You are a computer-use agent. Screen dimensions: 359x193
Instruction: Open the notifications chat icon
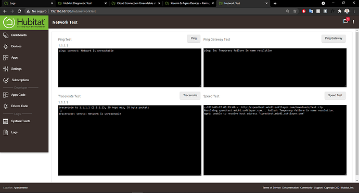345,21
